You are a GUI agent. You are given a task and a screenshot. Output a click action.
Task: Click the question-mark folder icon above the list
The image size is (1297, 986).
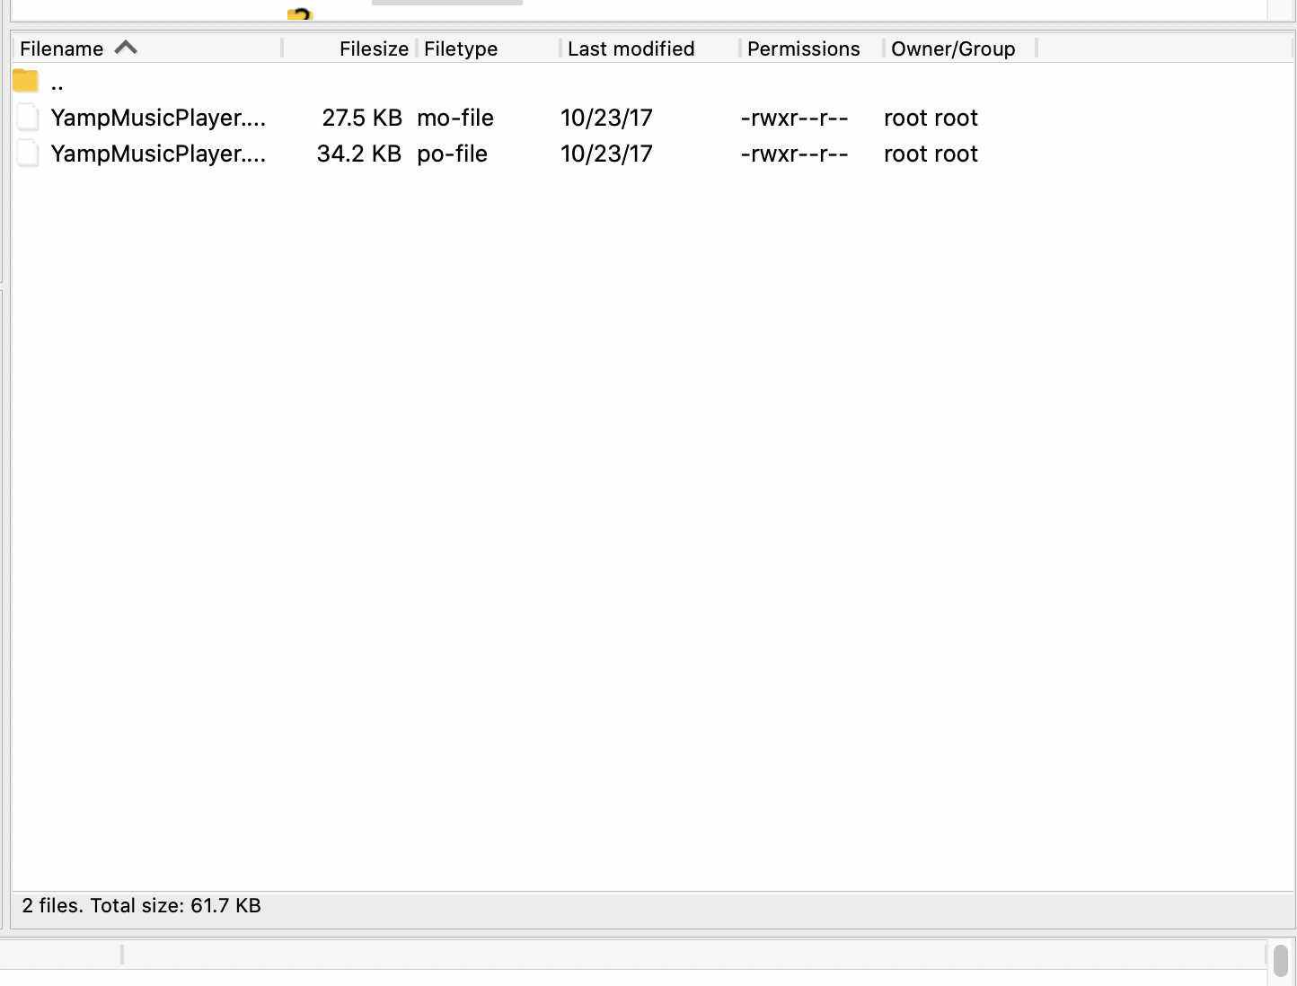tap(300, 13)
